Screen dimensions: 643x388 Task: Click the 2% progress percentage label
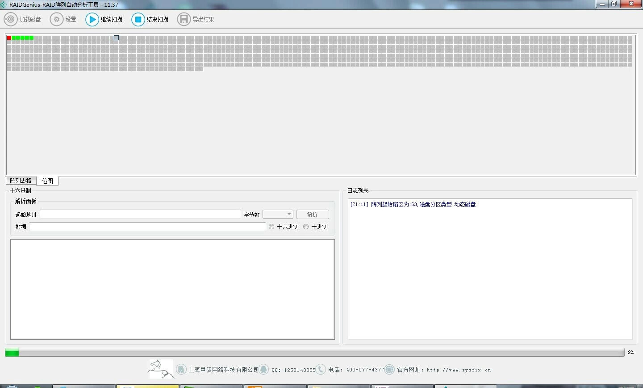630,352
